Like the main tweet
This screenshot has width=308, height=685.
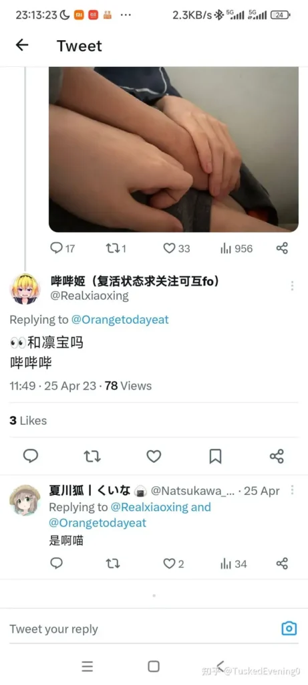154,456
